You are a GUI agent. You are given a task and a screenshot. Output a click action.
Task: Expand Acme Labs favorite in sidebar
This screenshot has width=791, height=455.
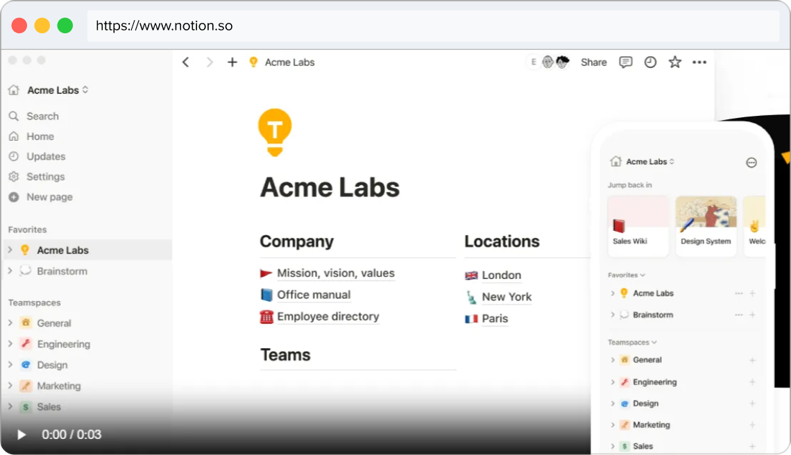coord(10,250)
